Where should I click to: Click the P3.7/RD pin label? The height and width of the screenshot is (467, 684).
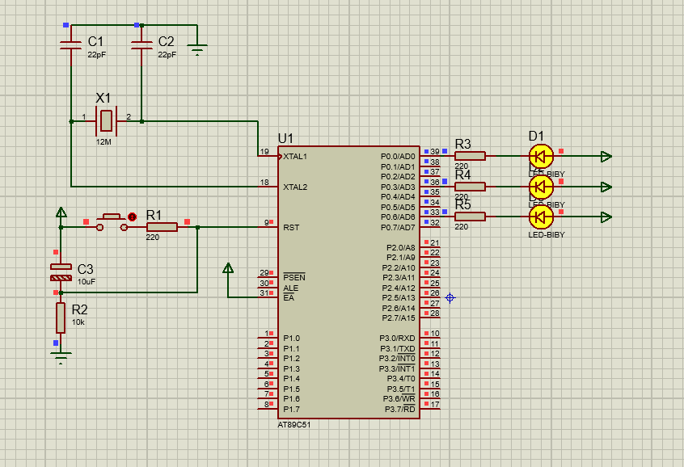(x=399, y=409)
